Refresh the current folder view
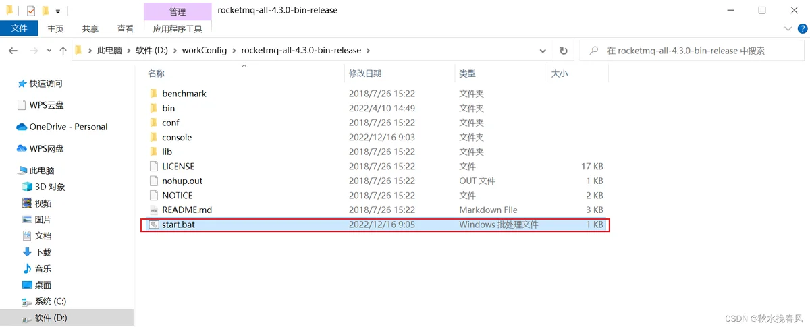810x327 pixels. pyautogui.click(x=564, y=51)
